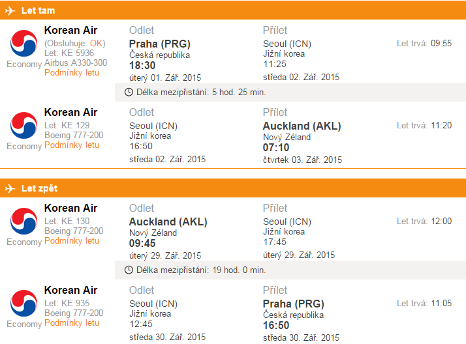Open Podmínky letu for flight KE 5936
Screen dimensions: 466x344
[x=72, y=73]
